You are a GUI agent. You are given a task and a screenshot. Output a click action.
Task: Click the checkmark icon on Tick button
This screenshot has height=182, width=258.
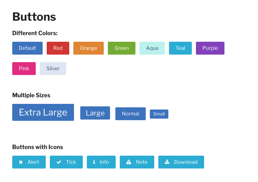59,162
